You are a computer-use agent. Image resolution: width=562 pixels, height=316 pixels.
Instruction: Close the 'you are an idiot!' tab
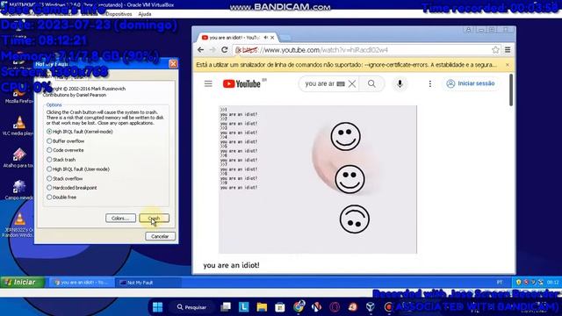272,37
